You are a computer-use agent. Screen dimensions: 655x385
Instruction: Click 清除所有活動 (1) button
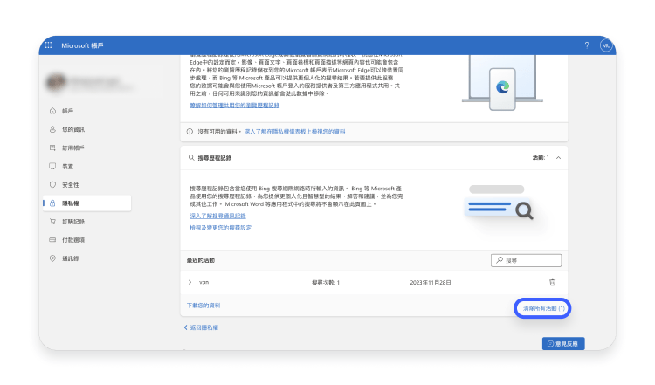pos(543,308)
